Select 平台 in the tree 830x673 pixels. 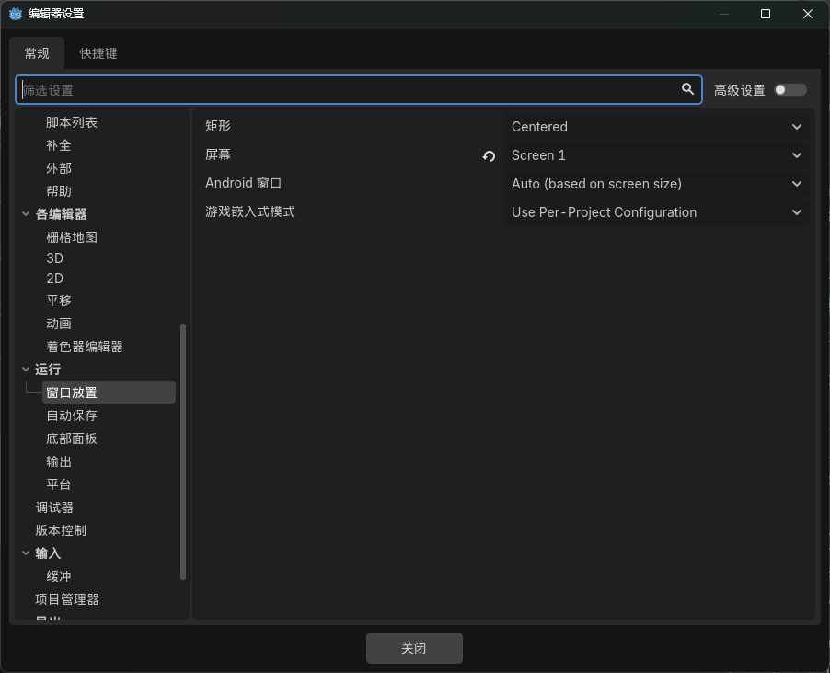click(x=59, y=485)
